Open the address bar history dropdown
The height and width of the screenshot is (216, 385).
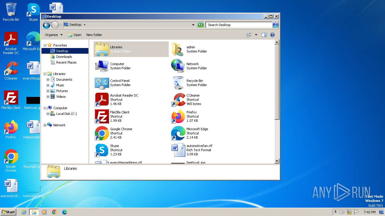[x=193, y=25]
